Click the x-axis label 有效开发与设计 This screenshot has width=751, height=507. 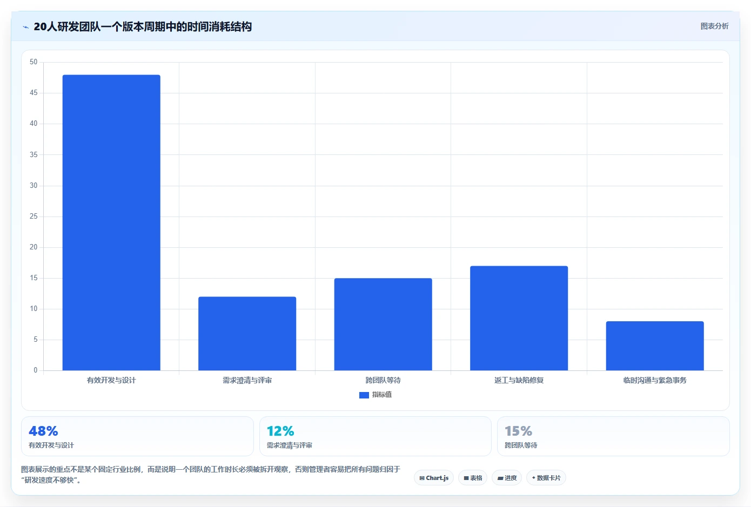[111, 380]
